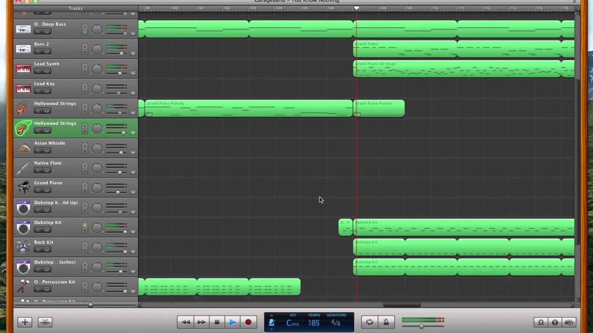Adjust the master volume slider
The height and width of the screenshot is (333, 593).
[421, 327]
